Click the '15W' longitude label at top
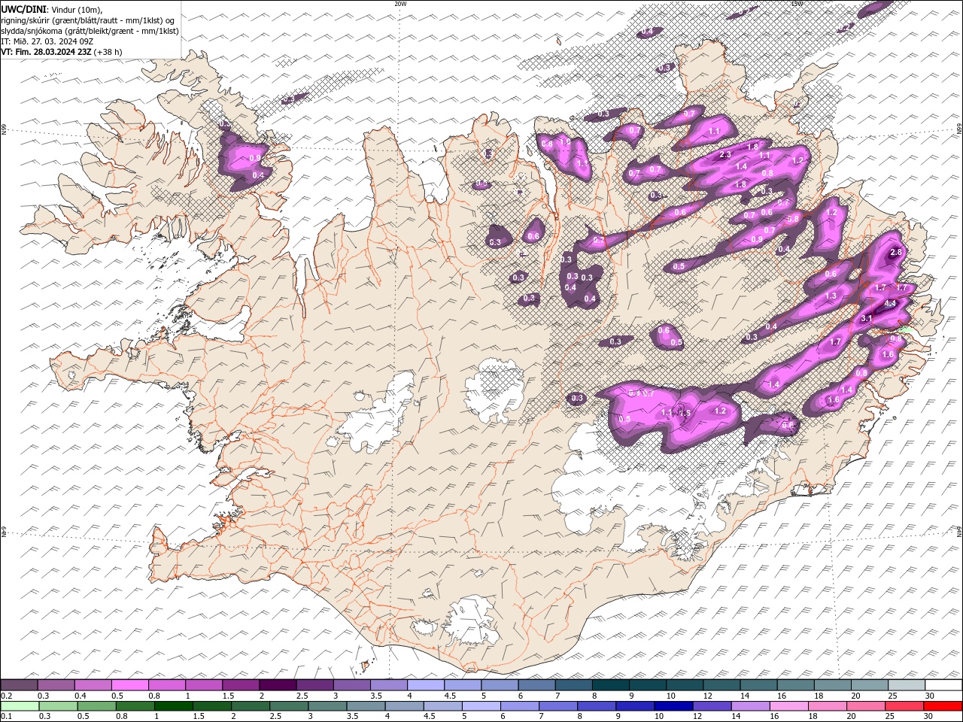 point(797,4)
